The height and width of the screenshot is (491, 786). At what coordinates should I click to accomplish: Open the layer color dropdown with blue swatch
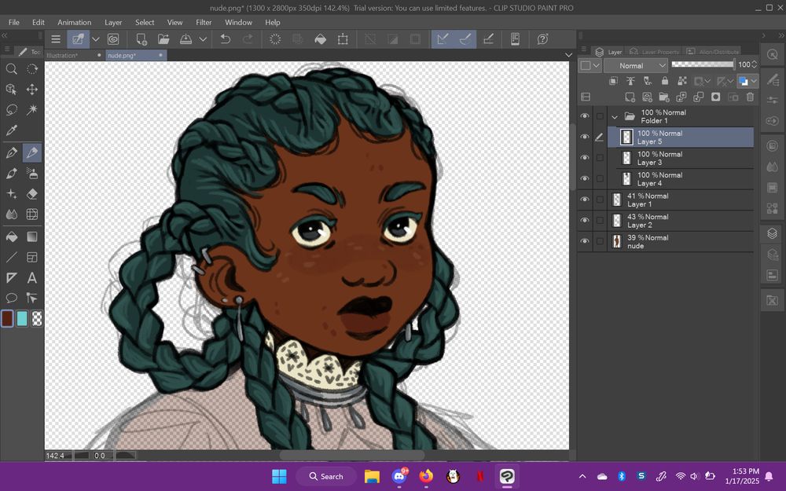tap(747, 81)
